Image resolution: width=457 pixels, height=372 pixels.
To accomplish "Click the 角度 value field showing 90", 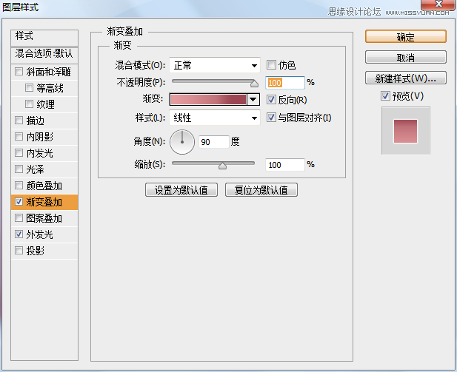I will coord(213,142).
